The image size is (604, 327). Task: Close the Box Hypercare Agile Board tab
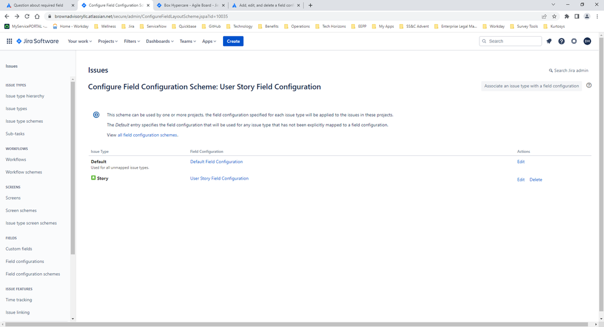point(223,5)
